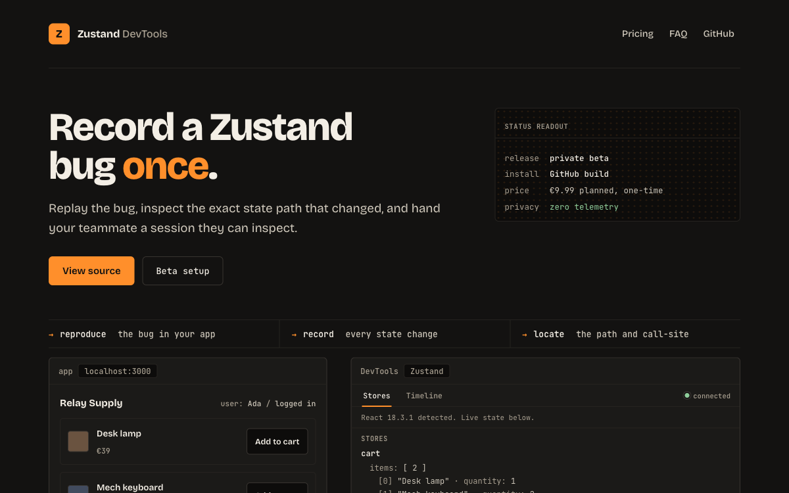Click 'React 18.3.1 detected' status message
789x493 pixels.
(448, 417)
